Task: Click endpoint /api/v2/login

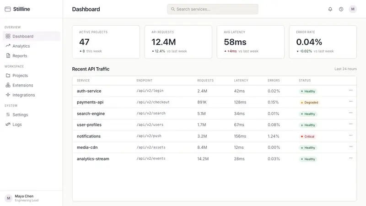Action: click(x=150, y=91)
